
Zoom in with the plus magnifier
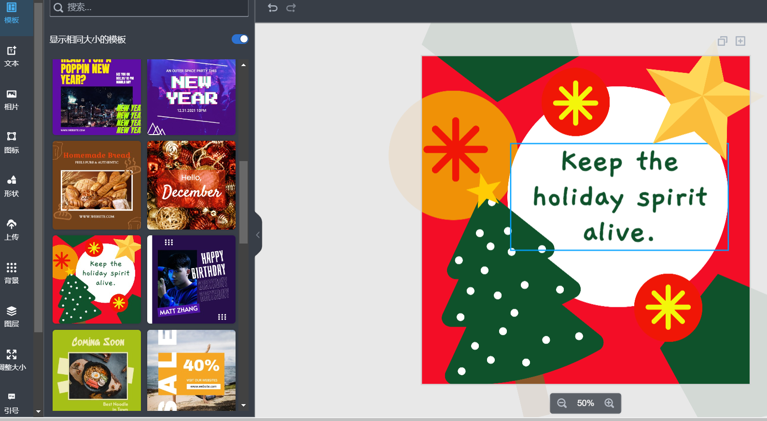(609, 403)
